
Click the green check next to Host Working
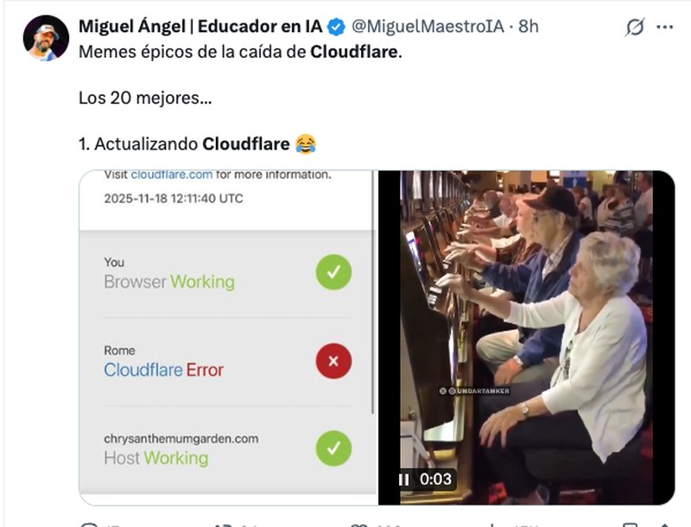(333, 448)
